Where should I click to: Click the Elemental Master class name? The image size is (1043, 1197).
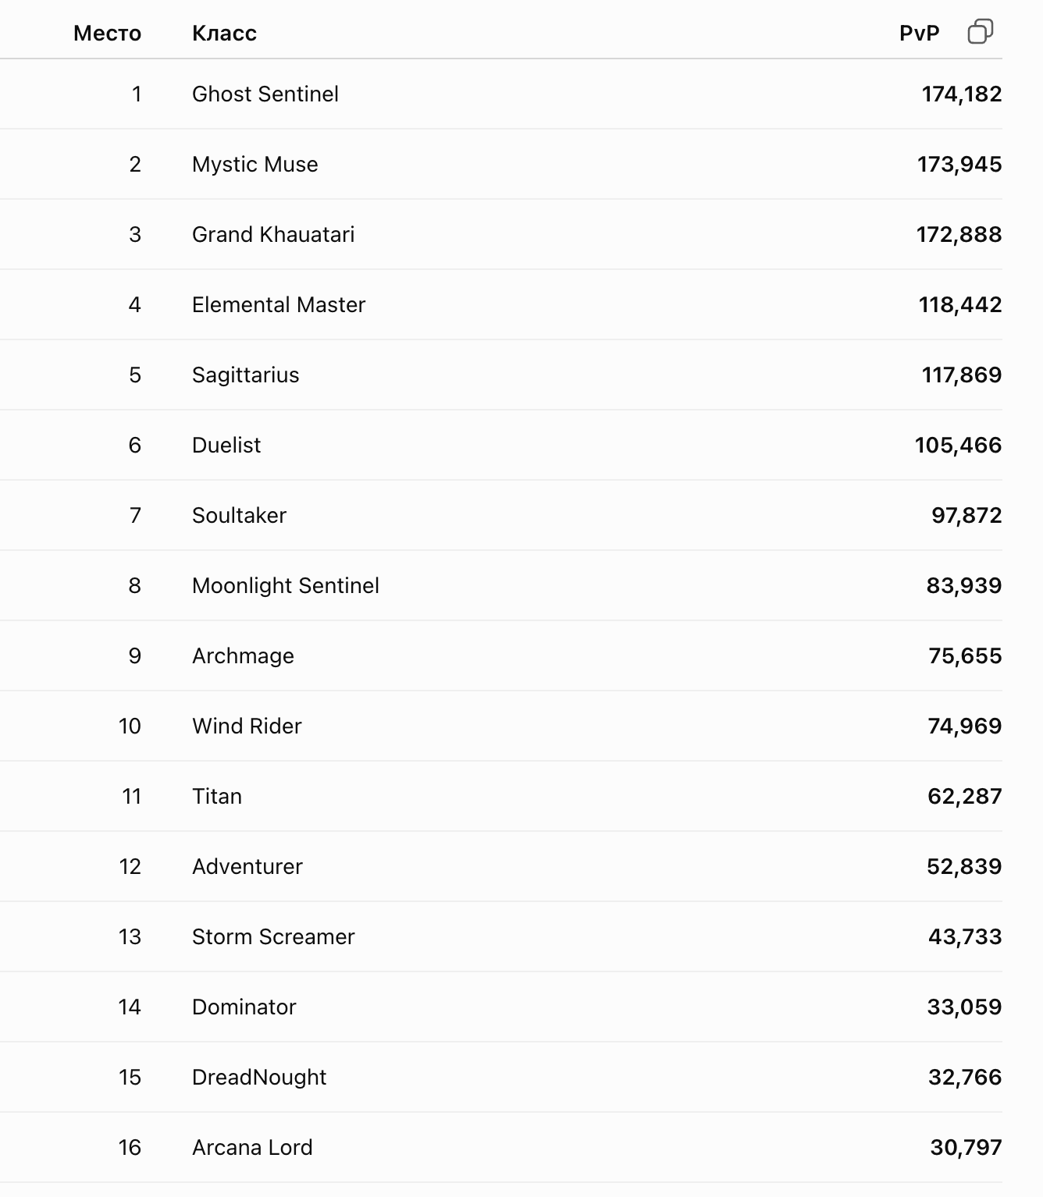click(278, 304)
